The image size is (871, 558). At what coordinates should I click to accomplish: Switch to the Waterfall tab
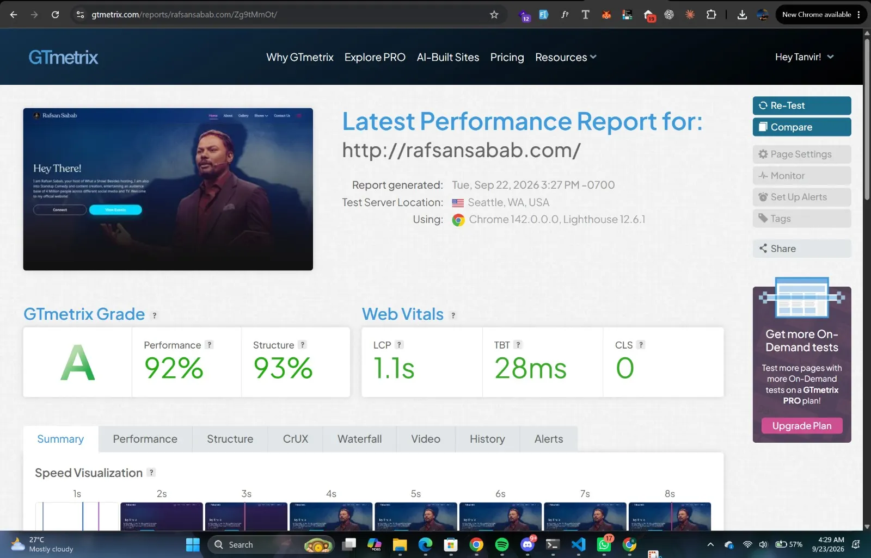coord(359,439)
